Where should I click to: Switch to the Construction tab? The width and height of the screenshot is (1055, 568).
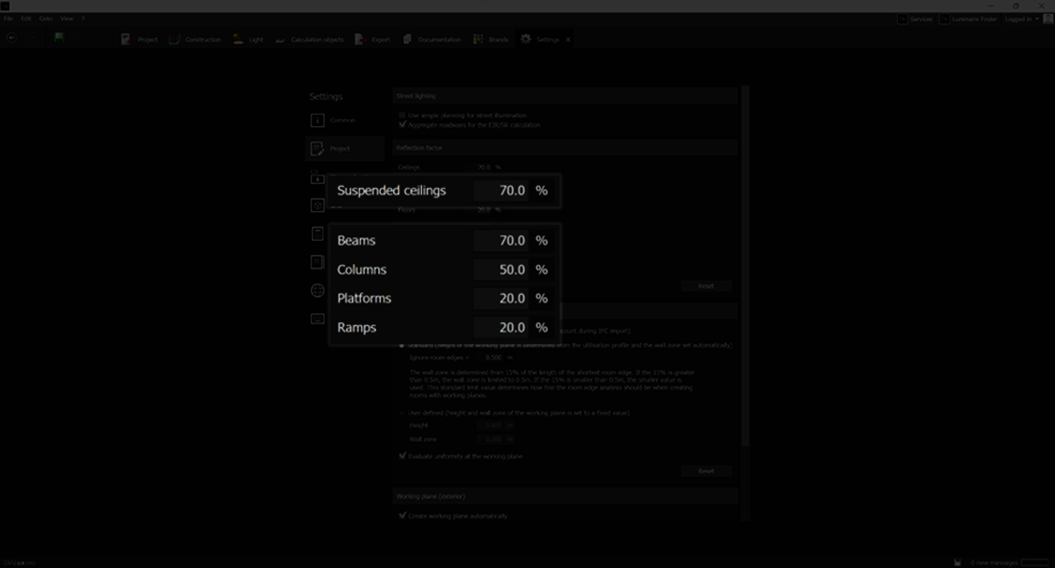pos(195,40)
